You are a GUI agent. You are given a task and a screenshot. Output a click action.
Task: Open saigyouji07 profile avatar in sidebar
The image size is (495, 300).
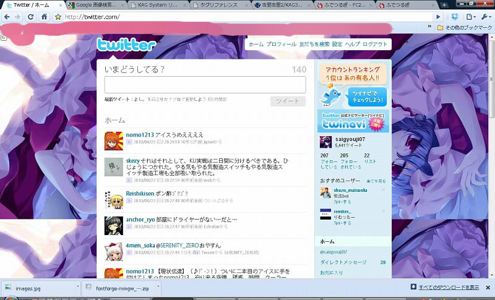[x=326, y=142]
